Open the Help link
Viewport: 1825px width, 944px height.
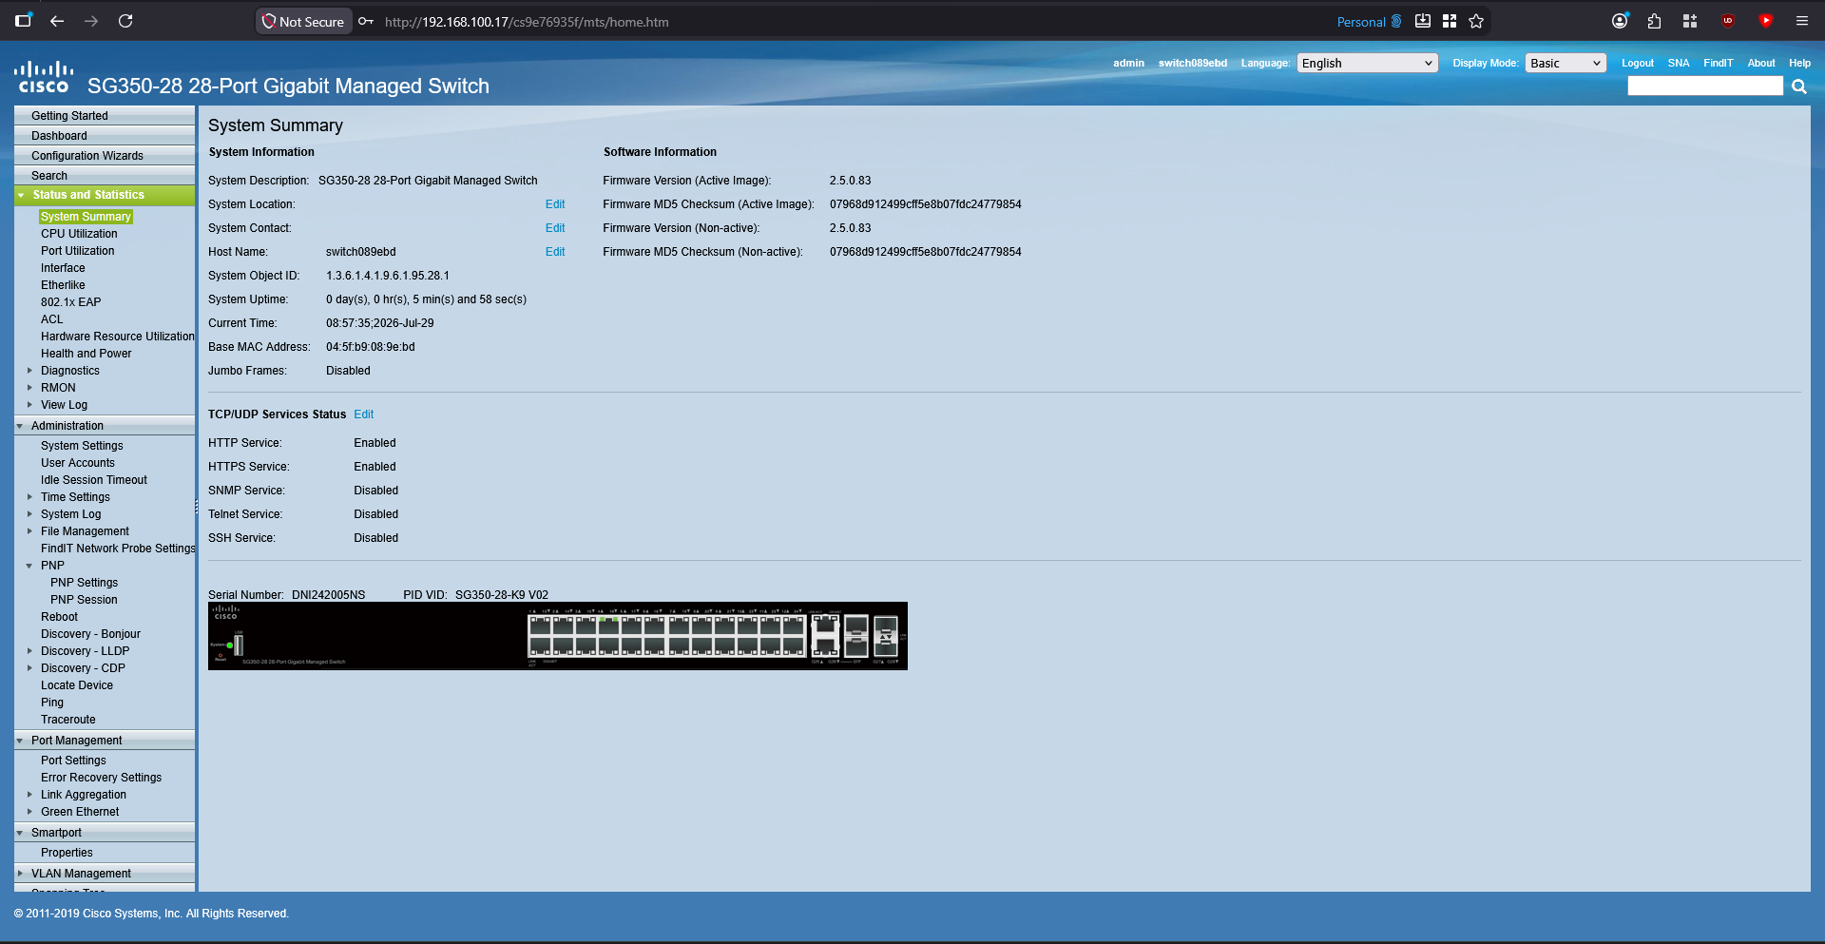[1799, 63]
